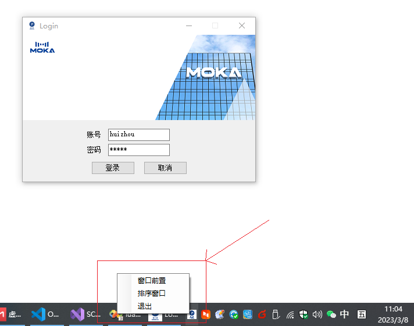Screen dimensions: 414x326
Task: Select 退出 to exit from the menu
Action: coord(145,306)
